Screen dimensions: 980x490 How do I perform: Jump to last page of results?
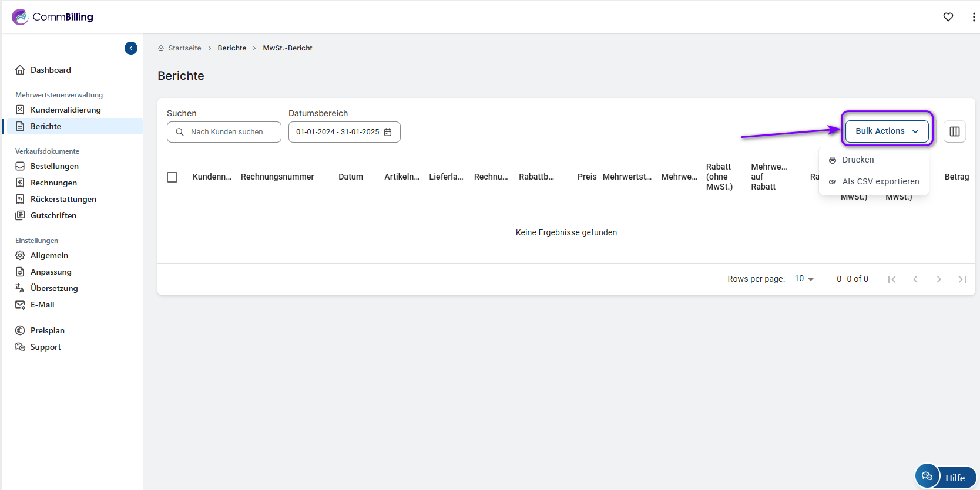[962, 279]
